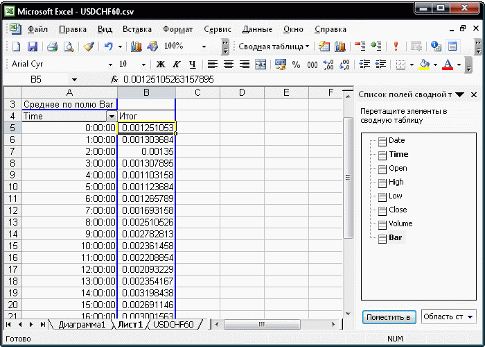The width and height of the screenshot is (485, 347).
Task: Toggle the Show Field List icon
Action: click(x=452, y=46)
